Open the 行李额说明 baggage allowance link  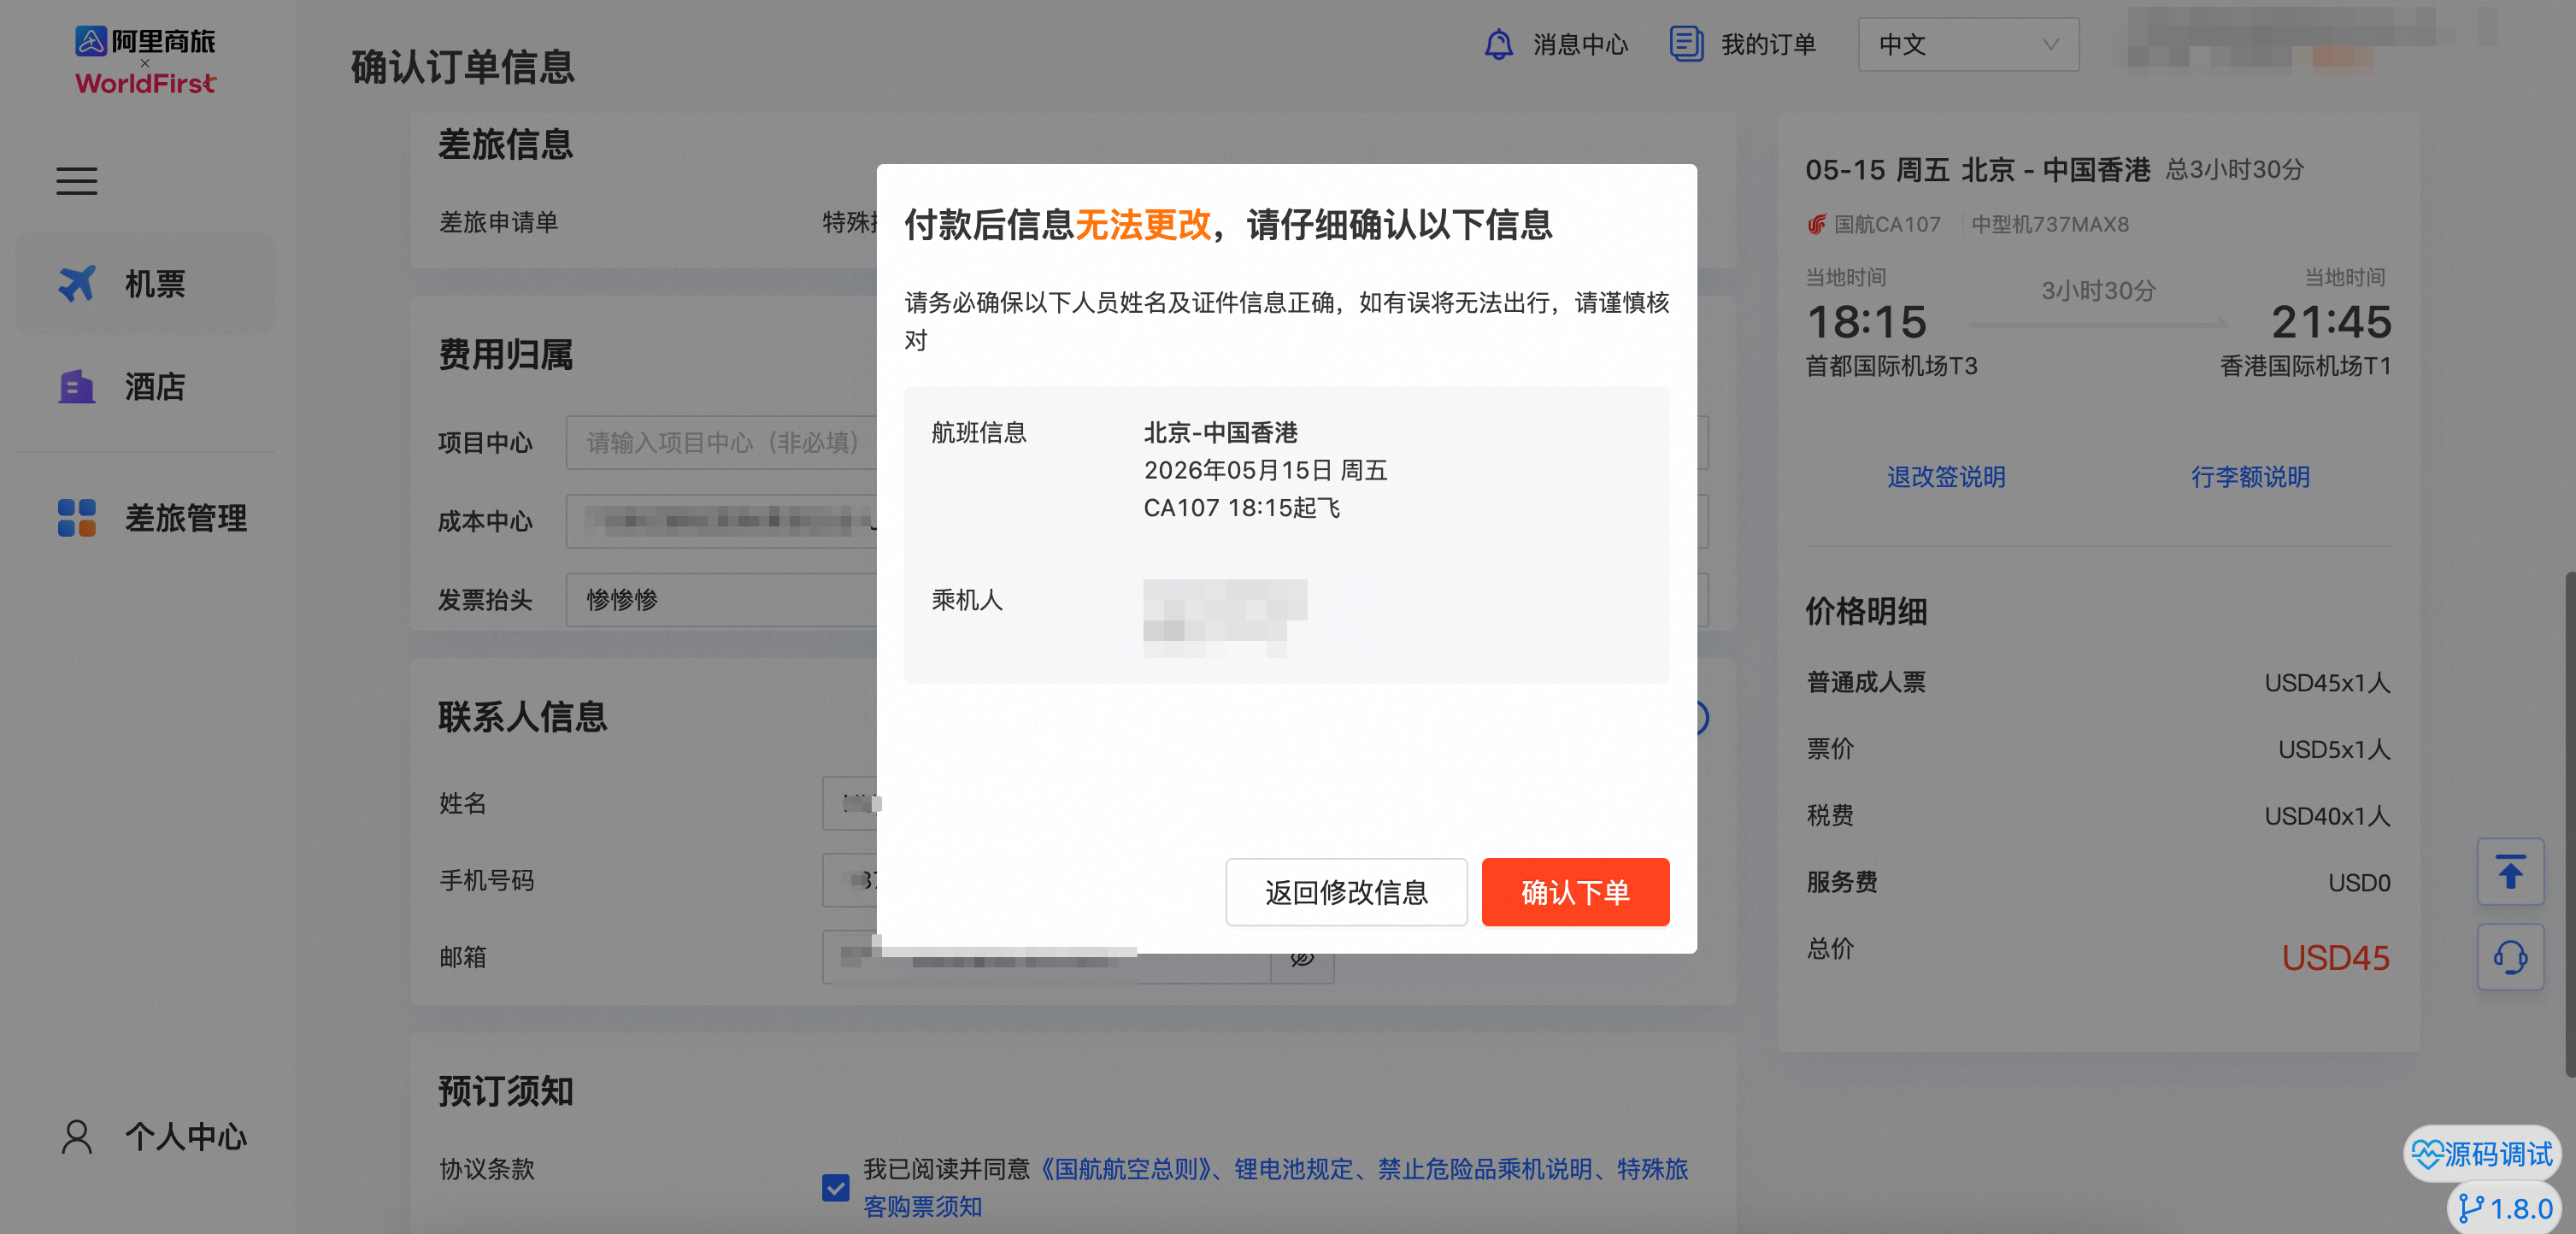pyautogui.click(x=2250, y=477)
